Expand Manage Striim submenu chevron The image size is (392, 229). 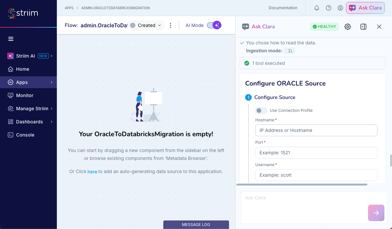coord(52,109)
